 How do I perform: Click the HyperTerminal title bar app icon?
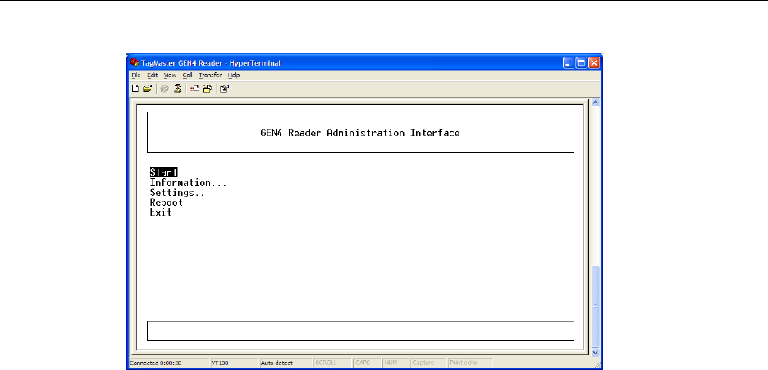(x=135, y=62)
